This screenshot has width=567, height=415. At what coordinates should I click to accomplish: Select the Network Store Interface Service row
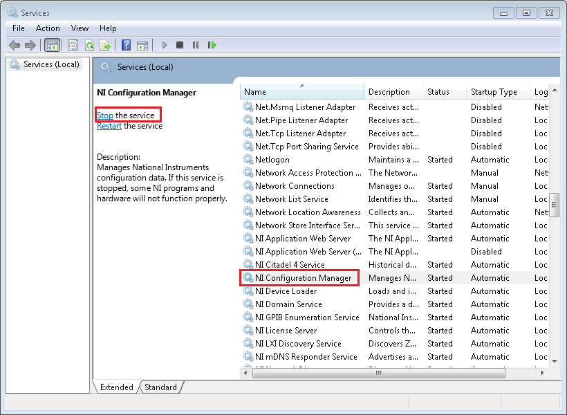point(395,225)
